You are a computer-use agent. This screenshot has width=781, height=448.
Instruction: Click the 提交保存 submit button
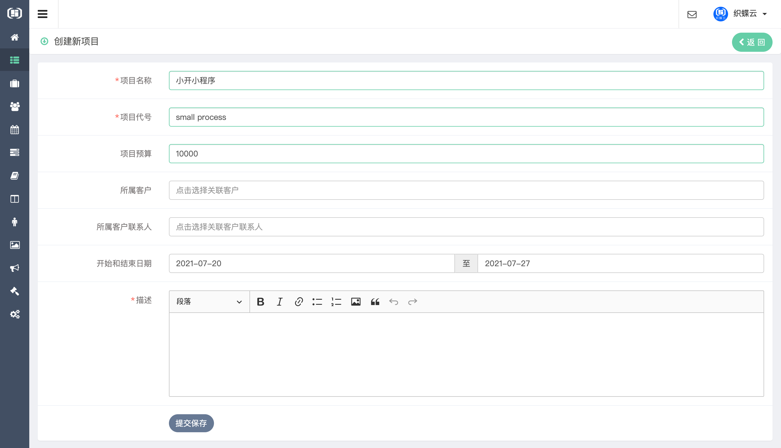coord(191,423)
